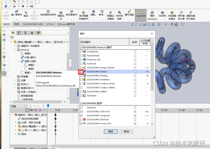Expand the 注解 annotations node
This screenshot has height=149, width=210.
pyautogui.click(x=15, y=80)
